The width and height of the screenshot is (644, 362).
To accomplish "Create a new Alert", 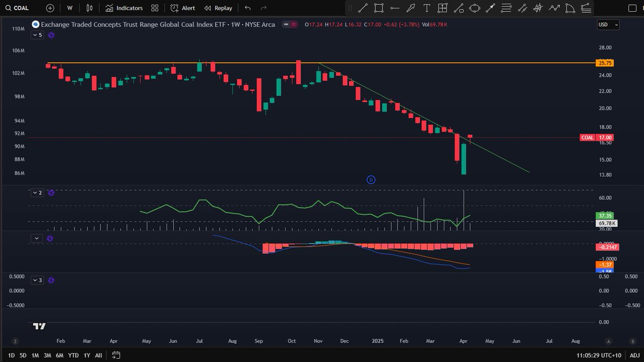I will pyautogui.click(x=182, y=8).
